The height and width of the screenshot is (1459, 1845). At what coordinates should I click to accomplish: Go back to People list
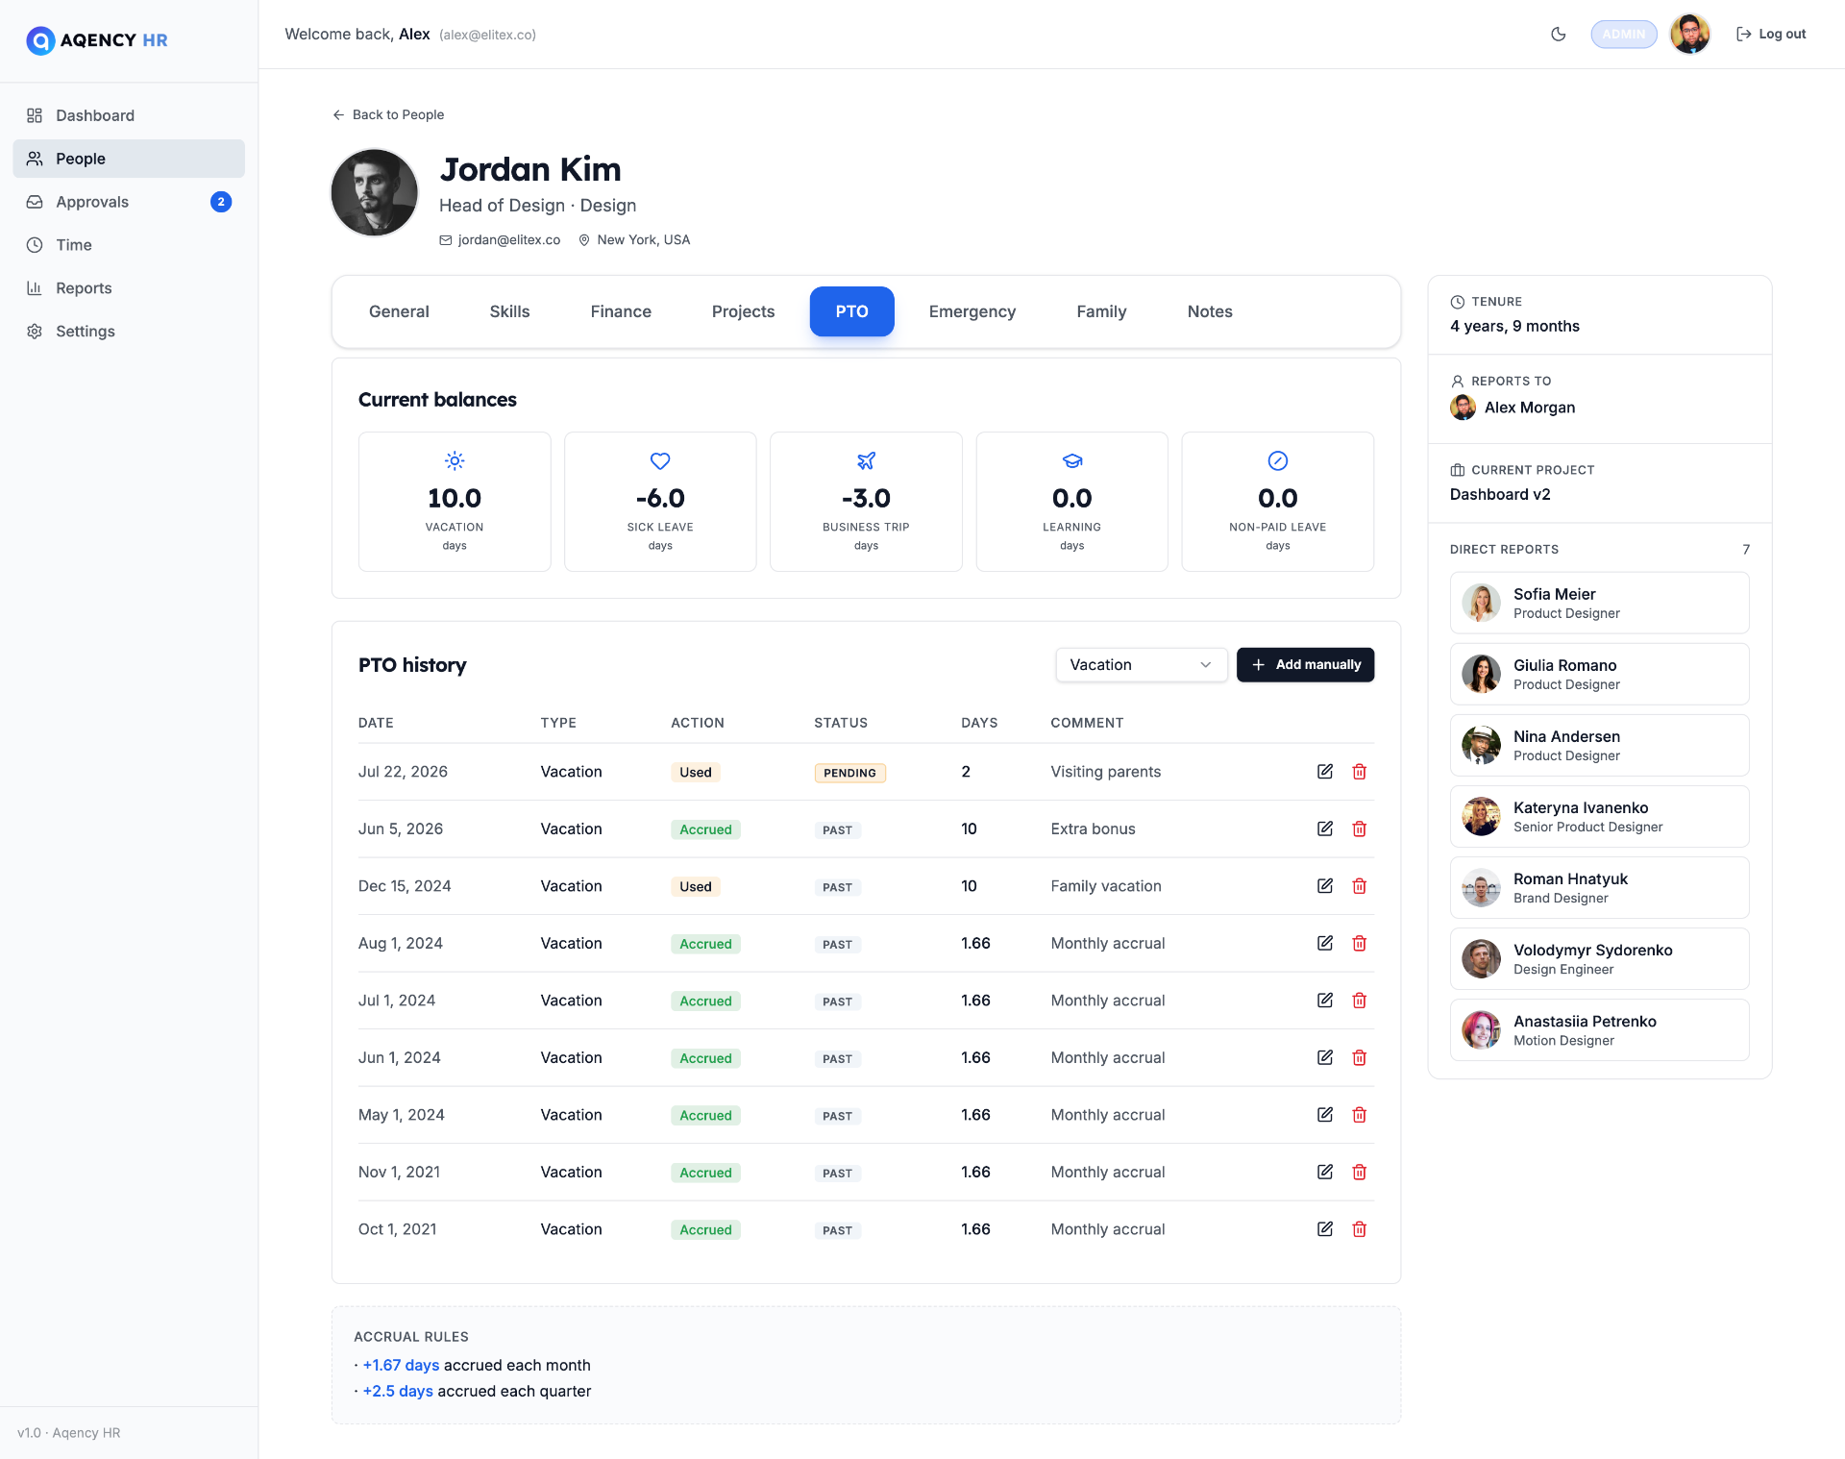pos(388,114)
